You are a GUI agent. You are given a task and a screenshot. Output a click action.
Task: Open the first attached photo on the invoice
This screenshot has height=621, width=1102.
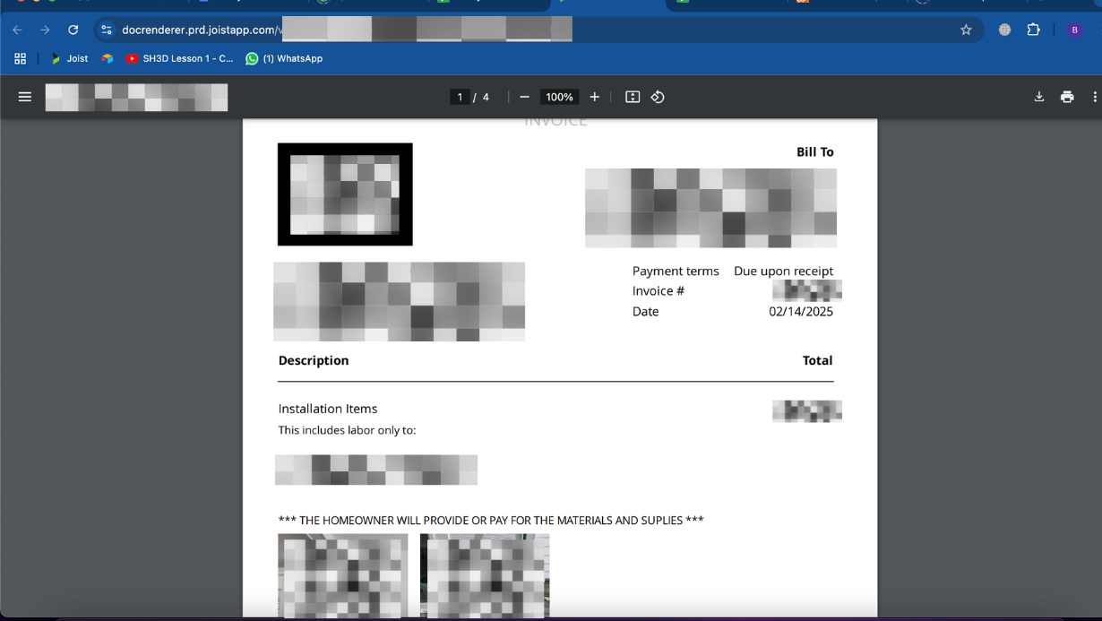point(343,575)
